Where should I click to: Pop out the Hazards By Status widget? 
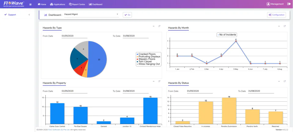click(284, 81)
